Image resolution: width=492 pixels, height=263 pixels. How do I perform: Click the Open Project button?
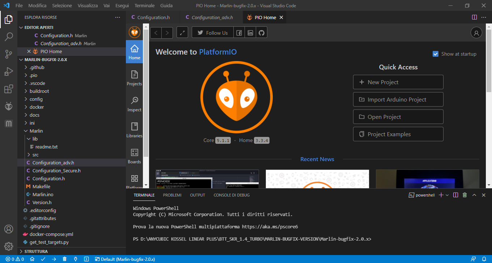(398, 117)
